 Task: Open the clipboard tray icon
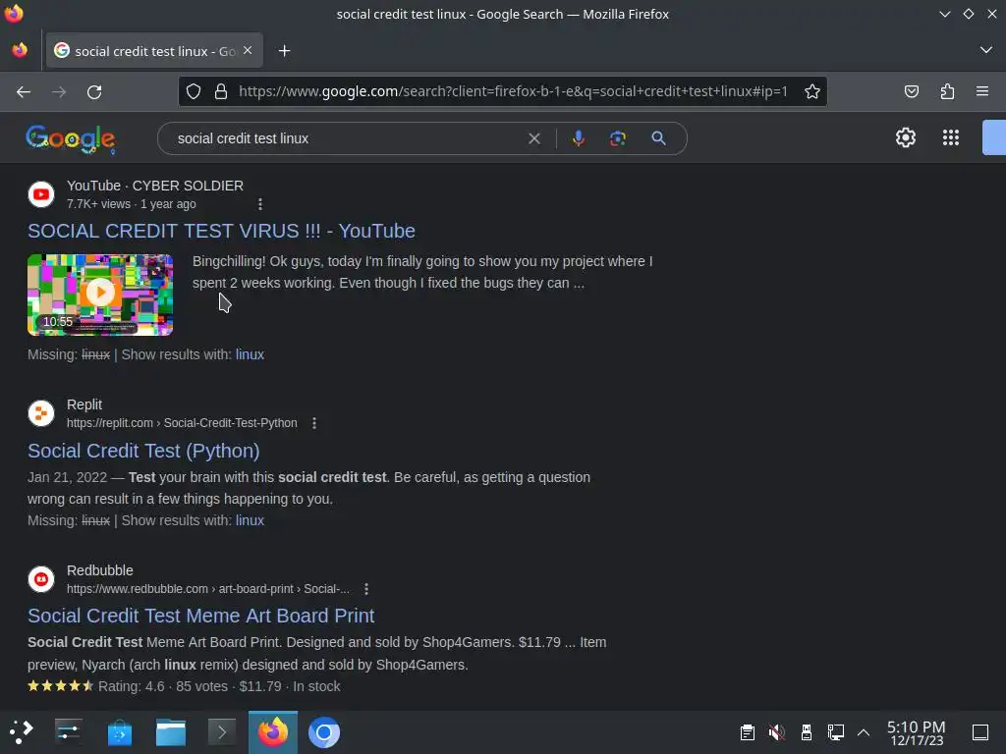[x=747, y=731]
